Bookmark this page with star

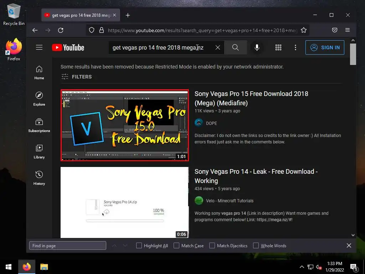(x=304, y=30)
